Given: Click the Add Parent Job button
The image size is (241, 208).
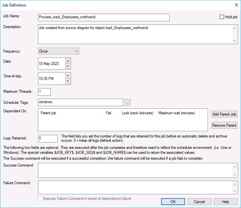Looking at the screenshot, I should pos(224,114).
